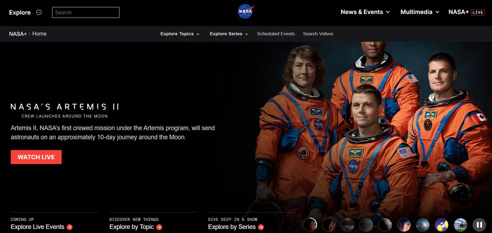Click the red arrow beside Explore by Topic
The height and width of the screenshot is (233, 492).
pyautogui.click(x=159, y=227)
